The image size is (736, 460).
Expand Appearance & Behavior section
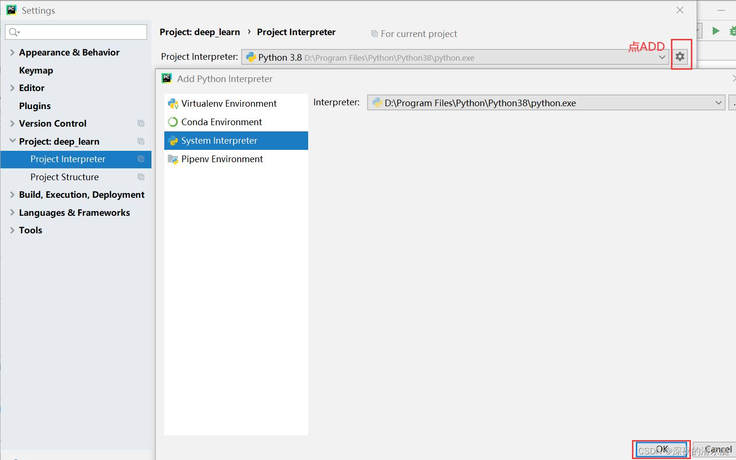[12, 52]
